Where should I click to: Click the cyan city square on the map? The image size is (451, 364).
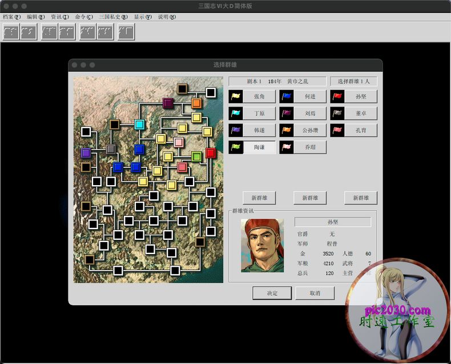point(139,125)
